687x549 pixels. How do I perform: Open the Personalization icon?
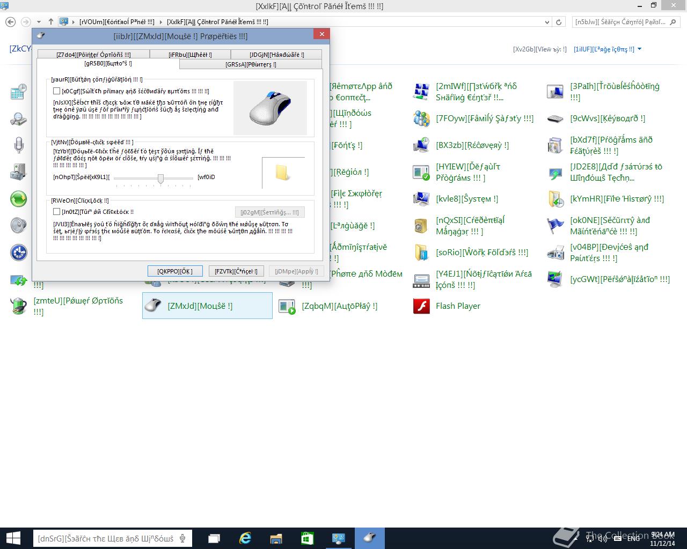(556, 279)
